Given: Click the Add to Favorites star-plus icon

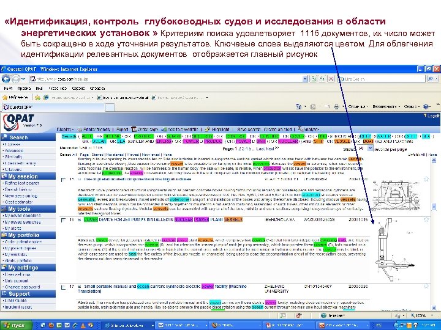Looking at the screenshot, I should pyautogui.click(x=37, y=97).
